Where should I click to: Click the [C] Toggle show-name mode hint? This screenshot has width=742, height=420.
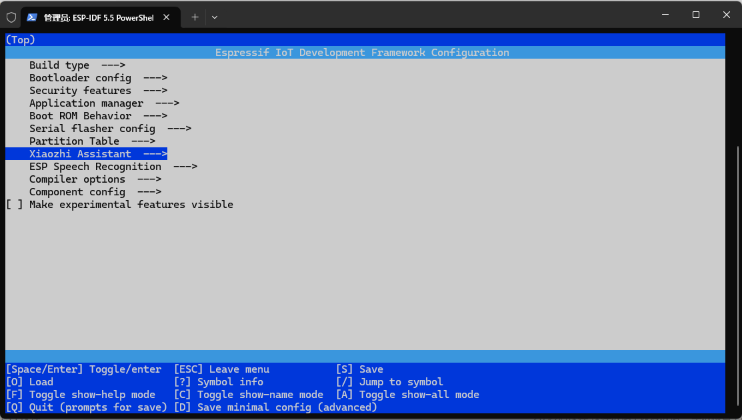[249, 395]
